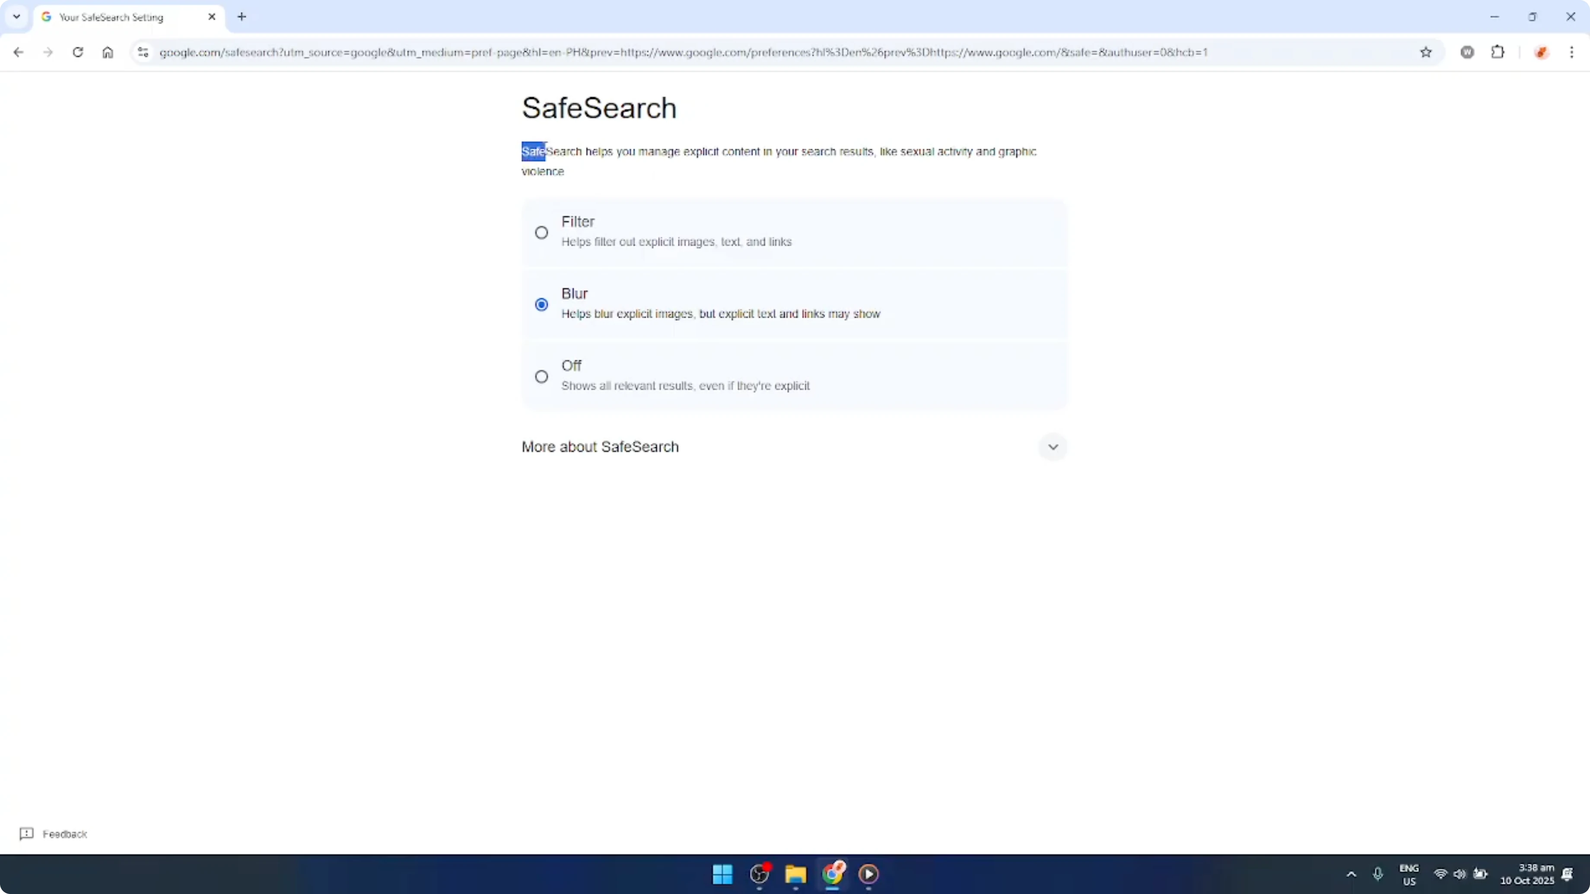View site information icon in address bar
1590x894 pixels.
pyautogui.click(x=143, y=52)
